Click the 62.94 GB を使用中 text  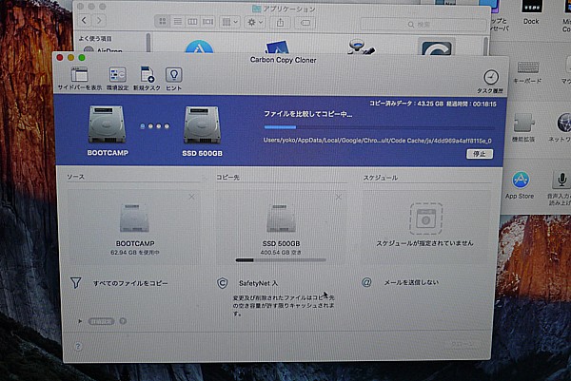coord(135,253)
